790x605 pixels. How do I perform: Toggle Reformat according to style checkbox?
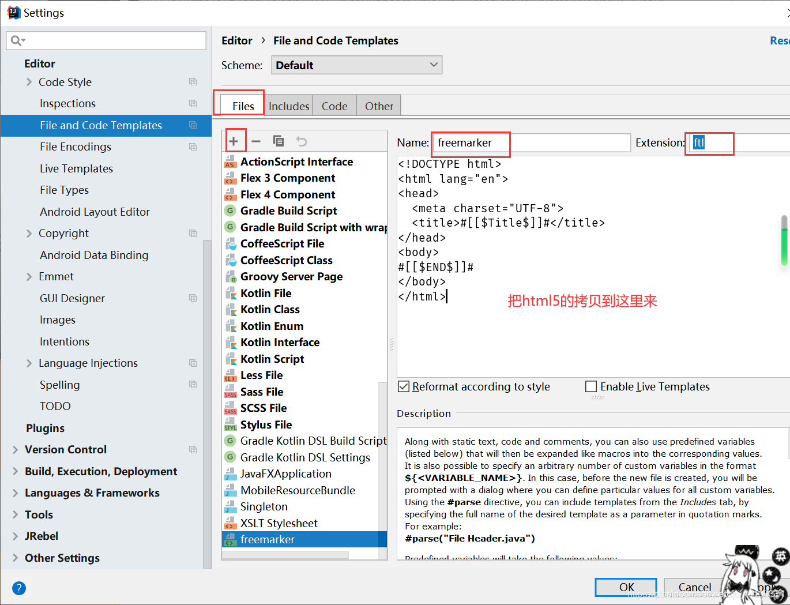[404, 386]
